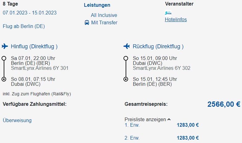Click the return flight airplane icon
242x143 pixels.
(127, 46)
